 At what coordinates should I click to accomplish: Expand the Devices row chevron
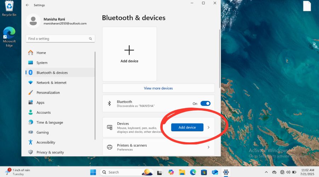coord(208,127)
